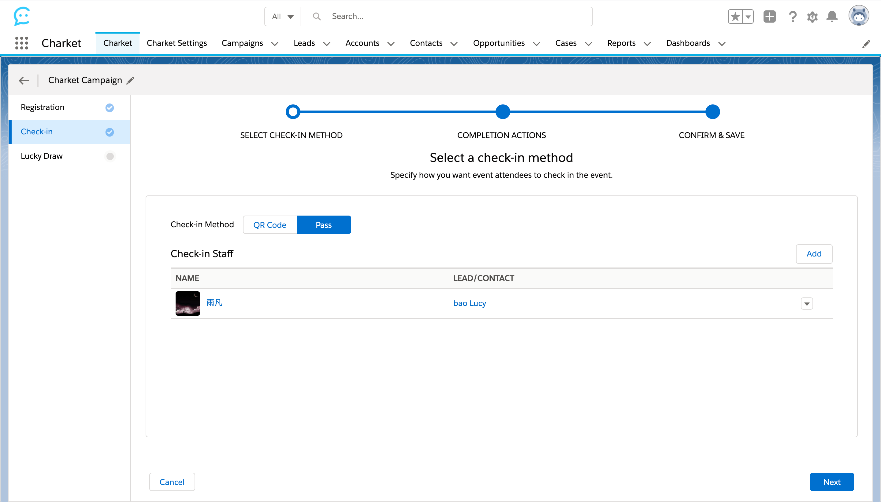Open the App Launcher grid icon
Screen dimensions: 881x502
tap(21, 43)
